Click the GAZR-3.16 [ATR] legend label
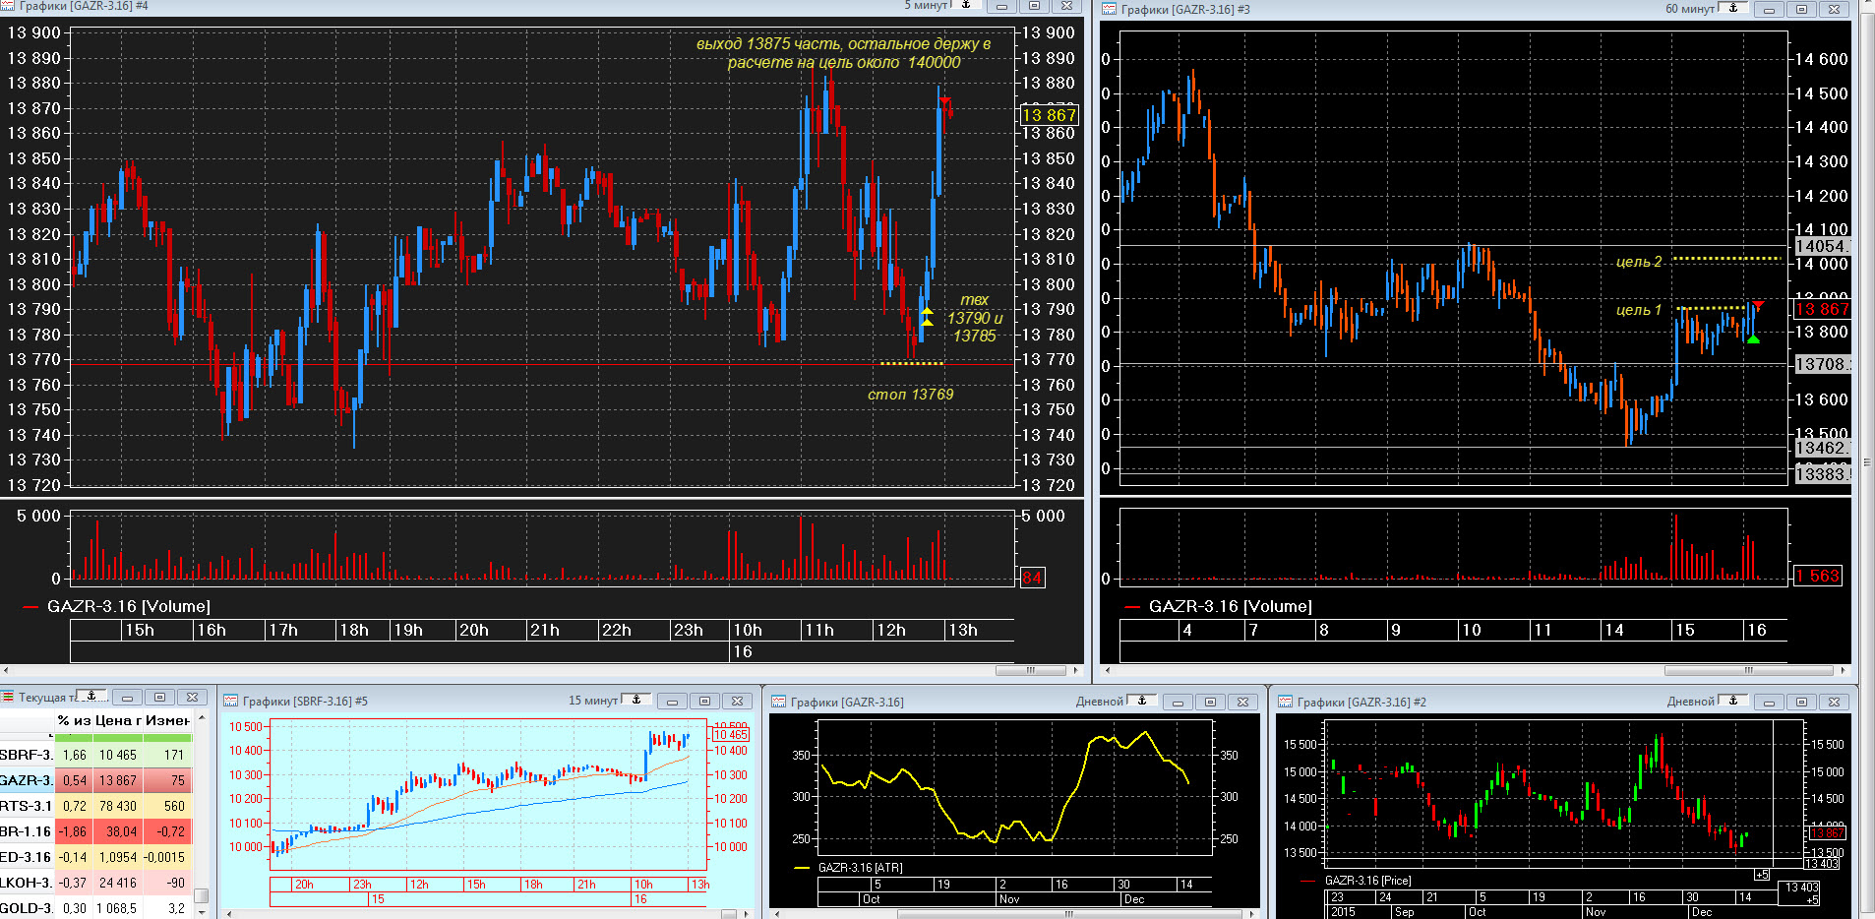The image size is (1875, 919). tap(860, 868)
